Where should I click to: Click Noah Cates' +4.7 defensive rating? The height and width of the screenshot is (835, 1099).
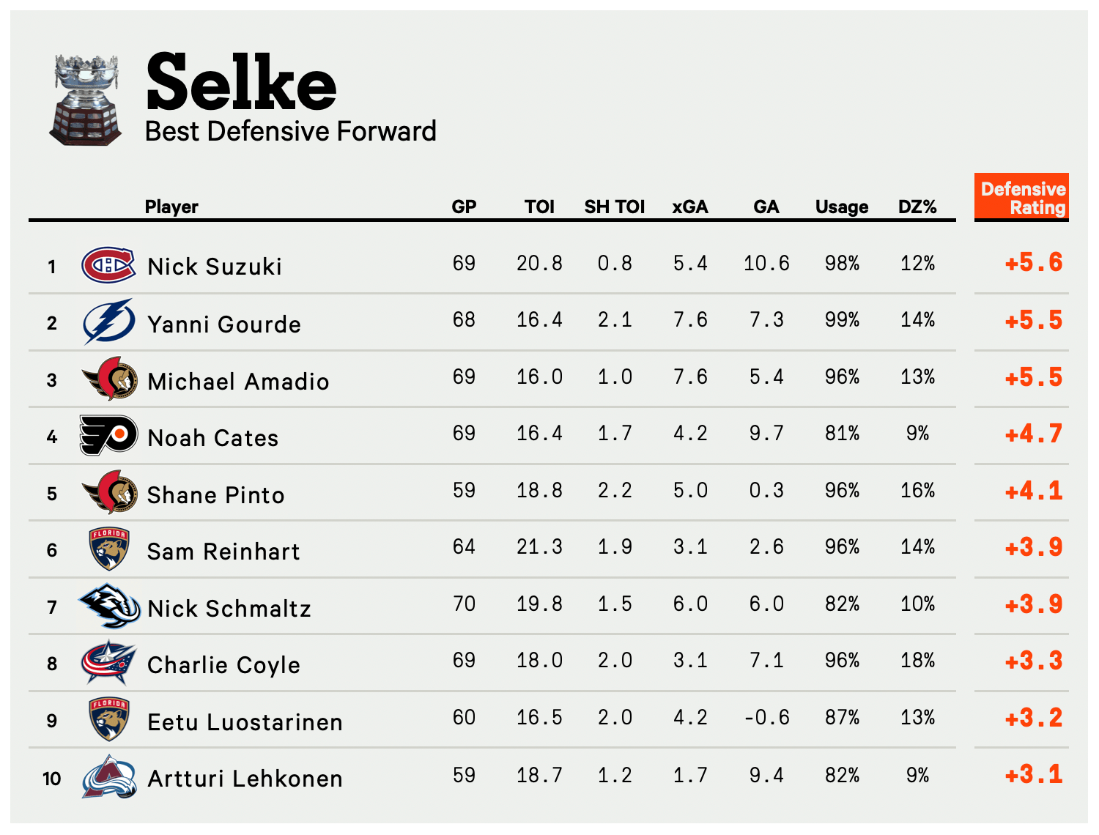click(1033, 434)
